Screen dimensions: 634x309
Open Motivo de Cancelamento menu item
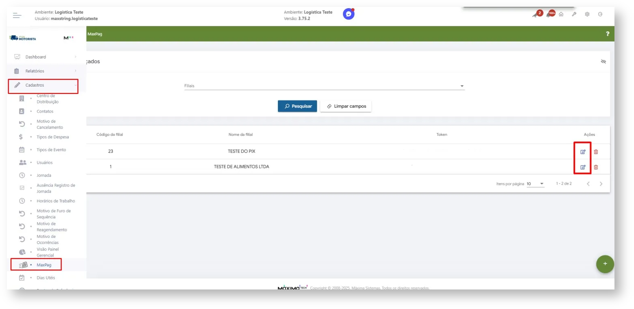coord(50,124)
